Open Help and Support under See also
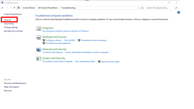The image size is (194, 109). click(12, 87)
